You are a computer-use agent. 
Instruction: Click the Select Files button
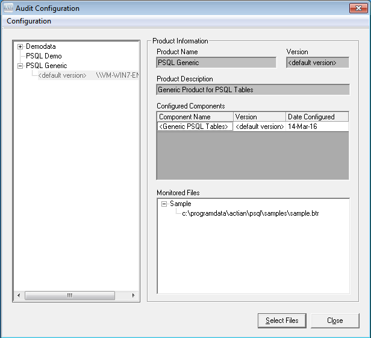coord(282,321)
